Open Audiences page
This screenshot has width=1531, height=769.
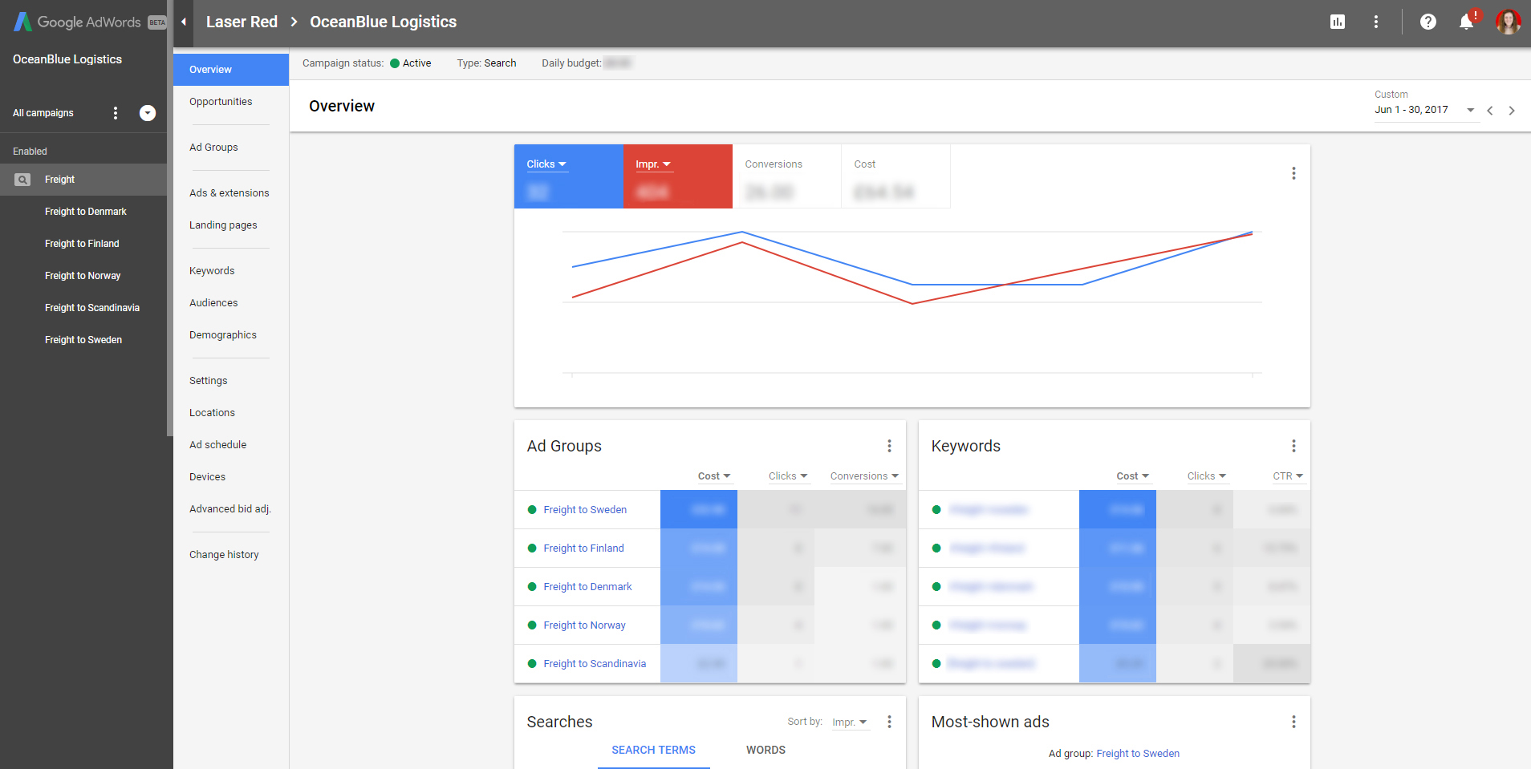tap(213, 303)
